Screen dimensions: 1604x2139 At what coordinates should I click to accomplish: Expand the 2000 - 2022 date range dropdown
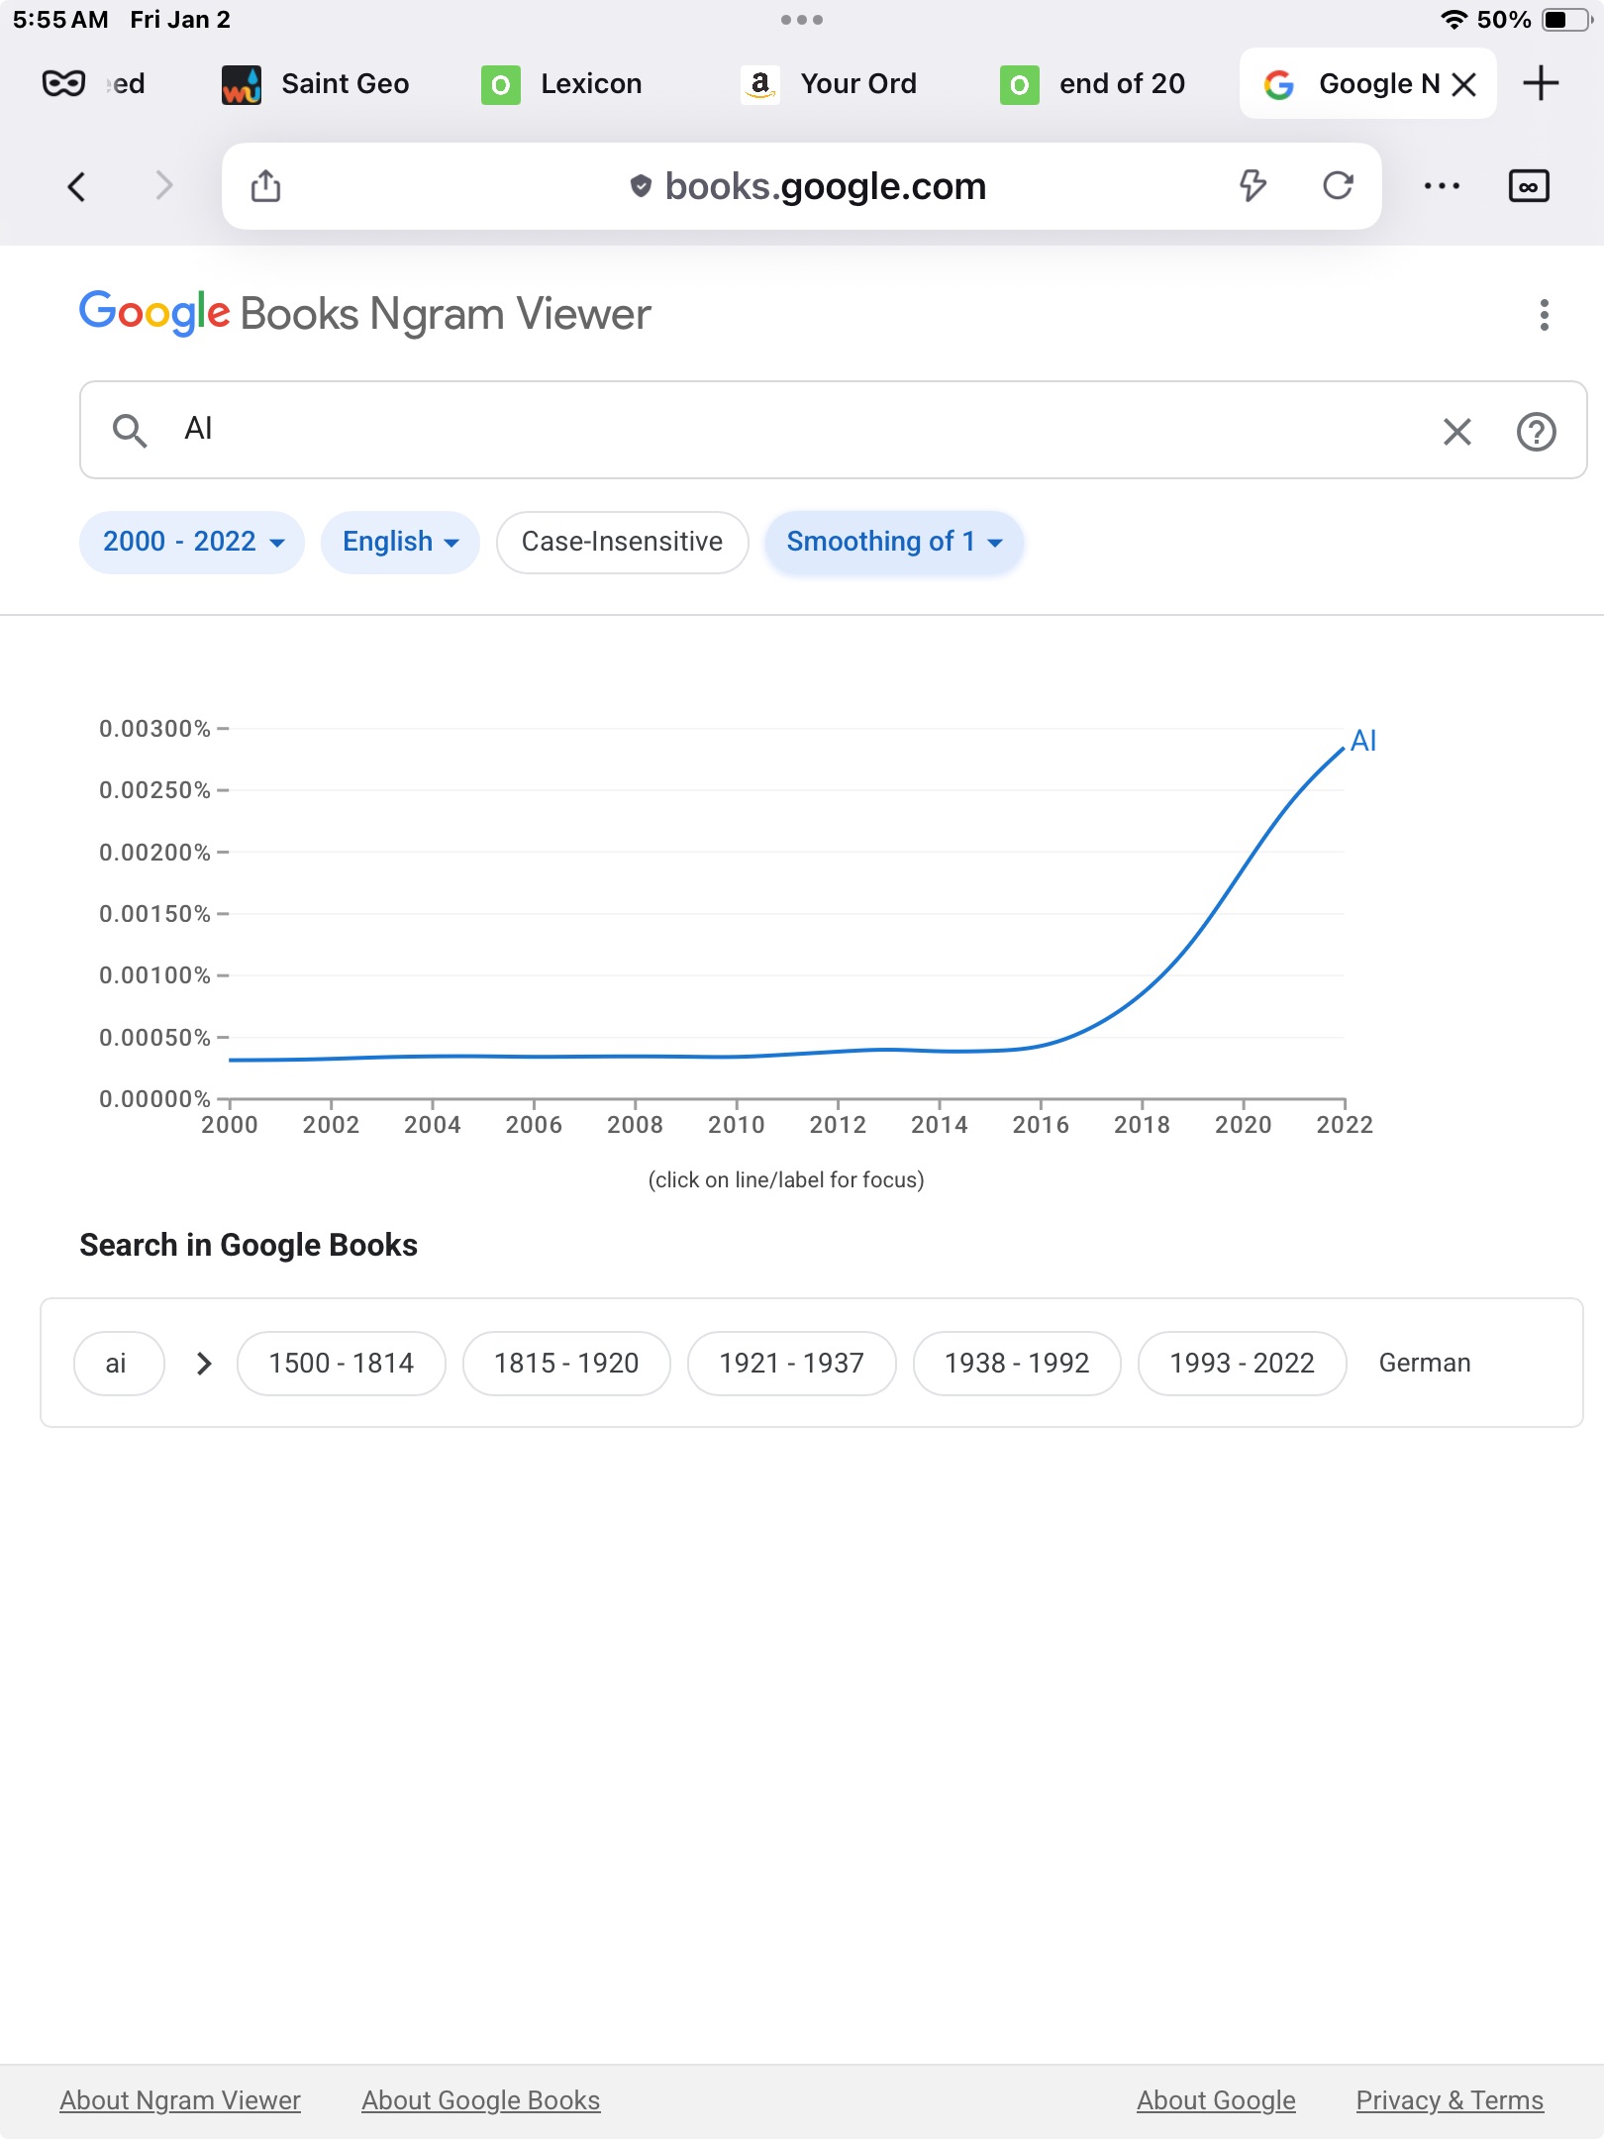click(x=192, y=542)
